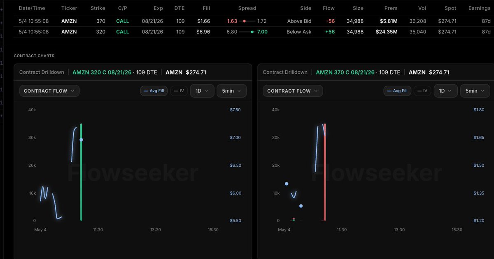The width and height of the screenshot is (494, 259).
Task: Click the $5.81M premium value
Action: click(x=389, y=21)
